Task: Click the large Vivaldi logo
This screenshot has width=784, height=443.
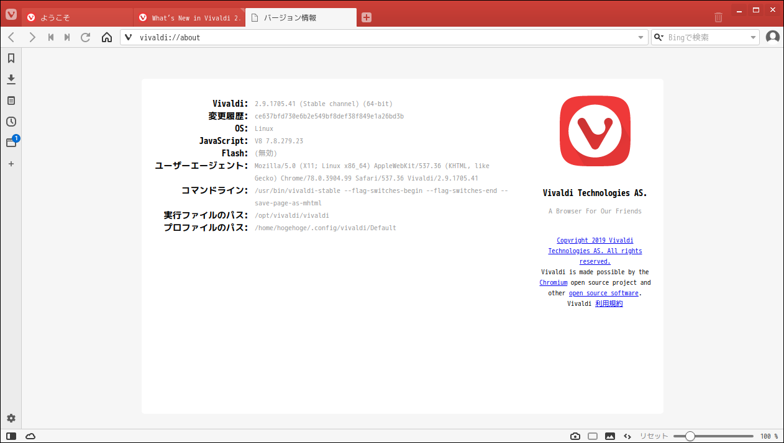Action: [595, 131]
